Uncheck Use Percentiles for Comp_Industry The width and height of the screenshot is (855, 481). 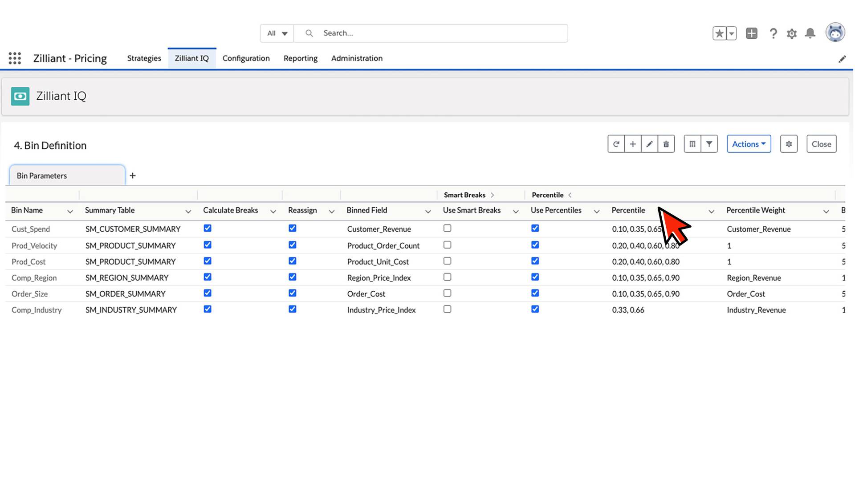click(535, 309)
